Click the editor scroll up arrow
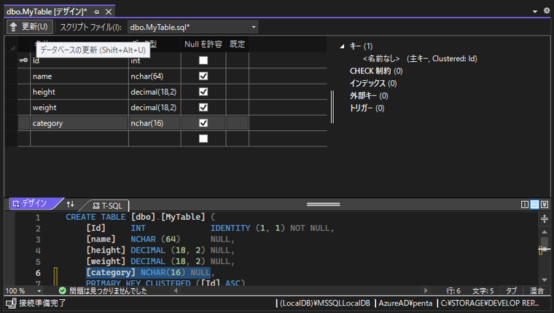Screen dimensions: 554x313 point(545,232)
